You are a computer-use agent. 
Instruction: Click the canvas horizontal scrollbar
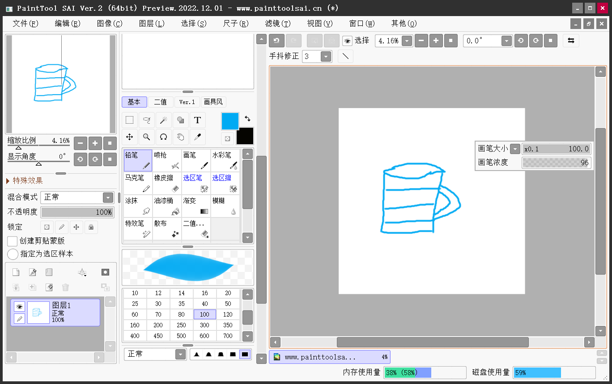(433, 342)
